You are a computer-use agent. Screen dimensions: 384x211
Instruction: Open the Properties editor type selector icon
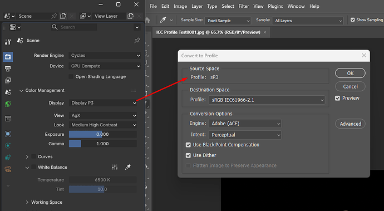[x=15, y=27]
